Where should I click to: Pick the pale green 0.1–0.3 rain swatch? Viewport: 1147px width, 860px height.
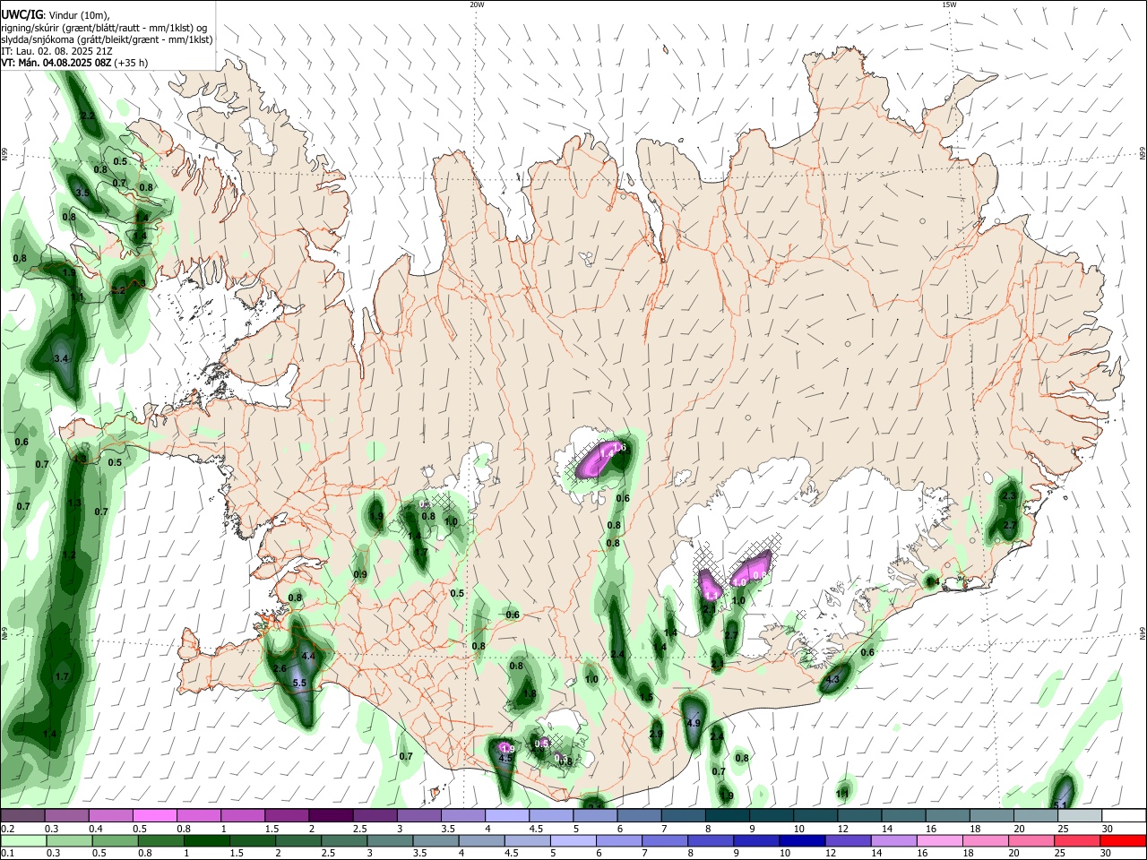click(x=22, y=840)
